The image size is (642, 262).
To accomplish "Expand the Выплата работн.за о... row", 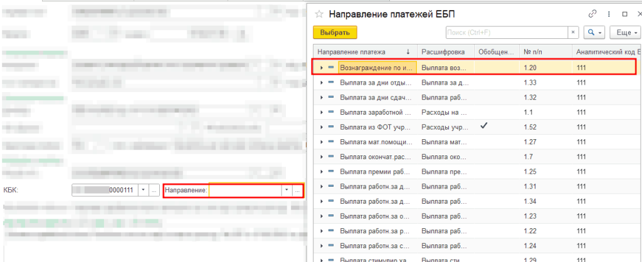I will (x=322, y=216).
